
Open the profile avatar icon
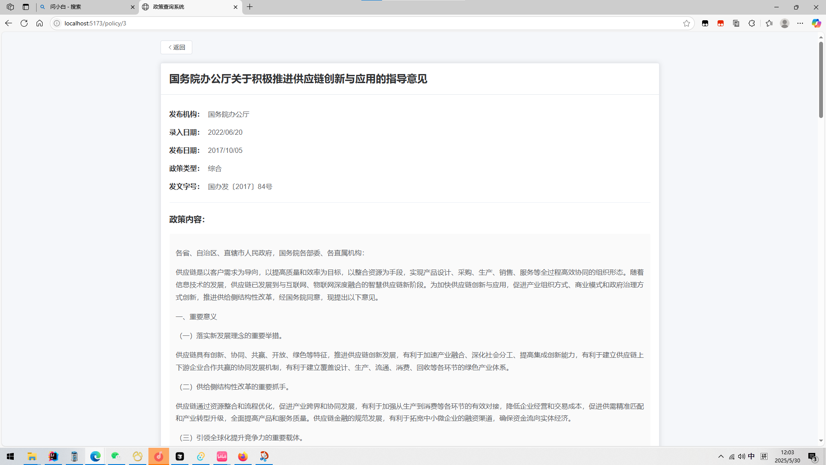pos(785,23)
